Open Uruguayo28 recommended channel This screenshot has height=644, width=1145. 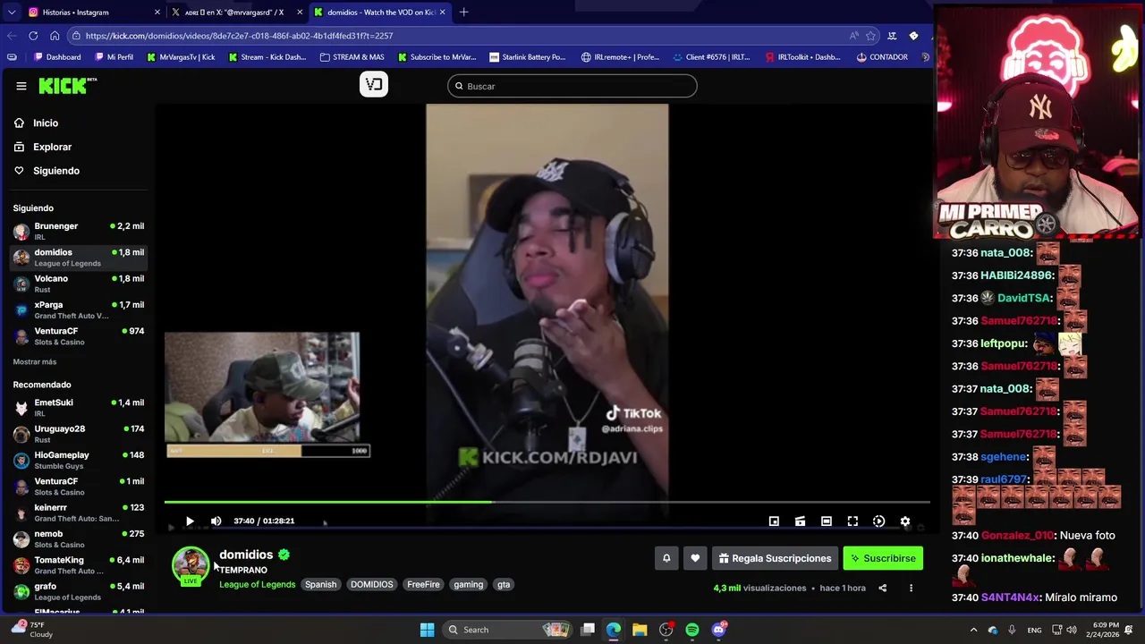(79, 434)
